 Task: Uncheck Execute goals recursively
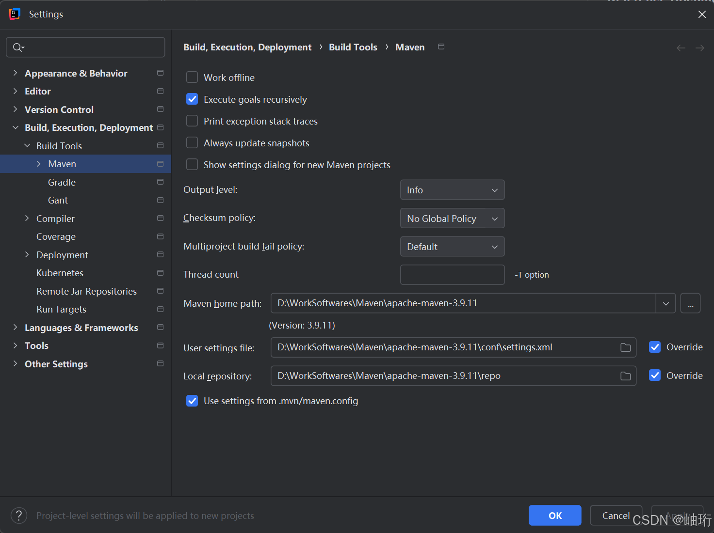[192, 99]
